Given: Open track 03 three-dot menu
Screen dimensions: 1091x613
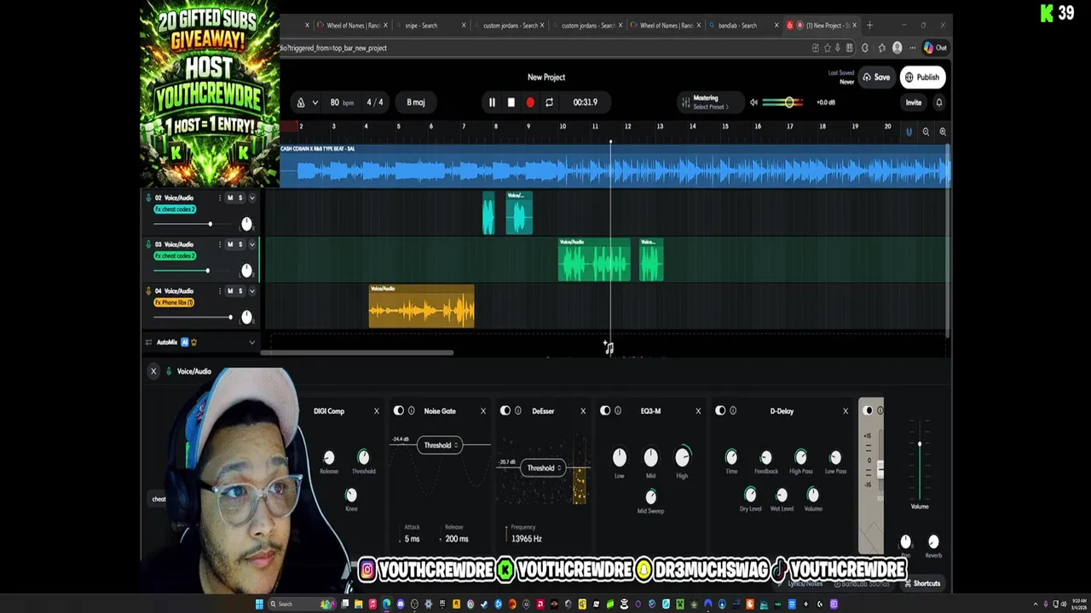Looking at the screenshot, I should (x=219, y=244).
